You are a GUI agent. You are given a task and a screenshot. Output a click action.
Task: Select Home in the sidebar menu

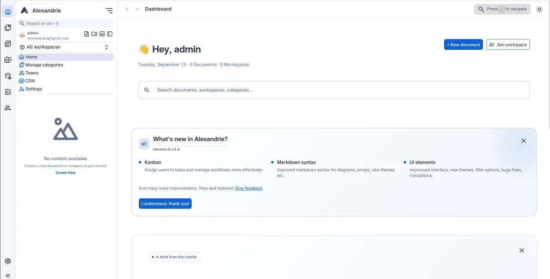65,57
